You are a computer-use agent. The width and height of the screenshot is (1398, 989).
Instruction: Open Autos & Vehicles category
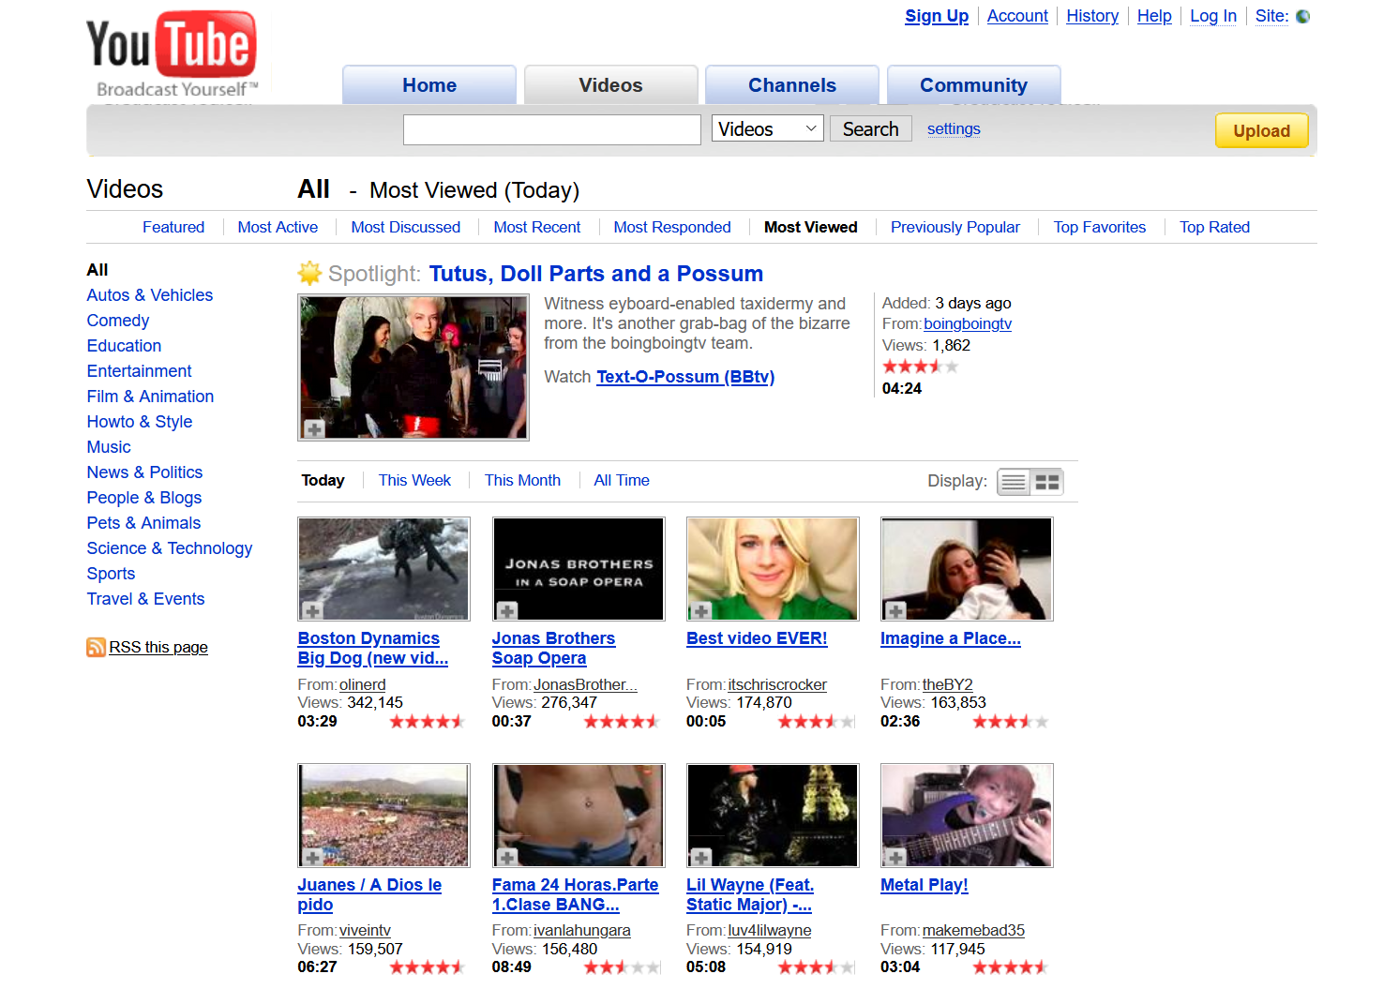150,295
